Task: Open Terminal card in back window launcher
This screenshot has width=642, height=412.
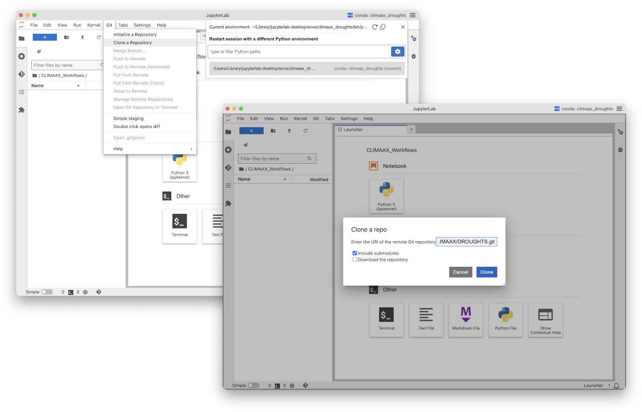Action: pos(180,227)
